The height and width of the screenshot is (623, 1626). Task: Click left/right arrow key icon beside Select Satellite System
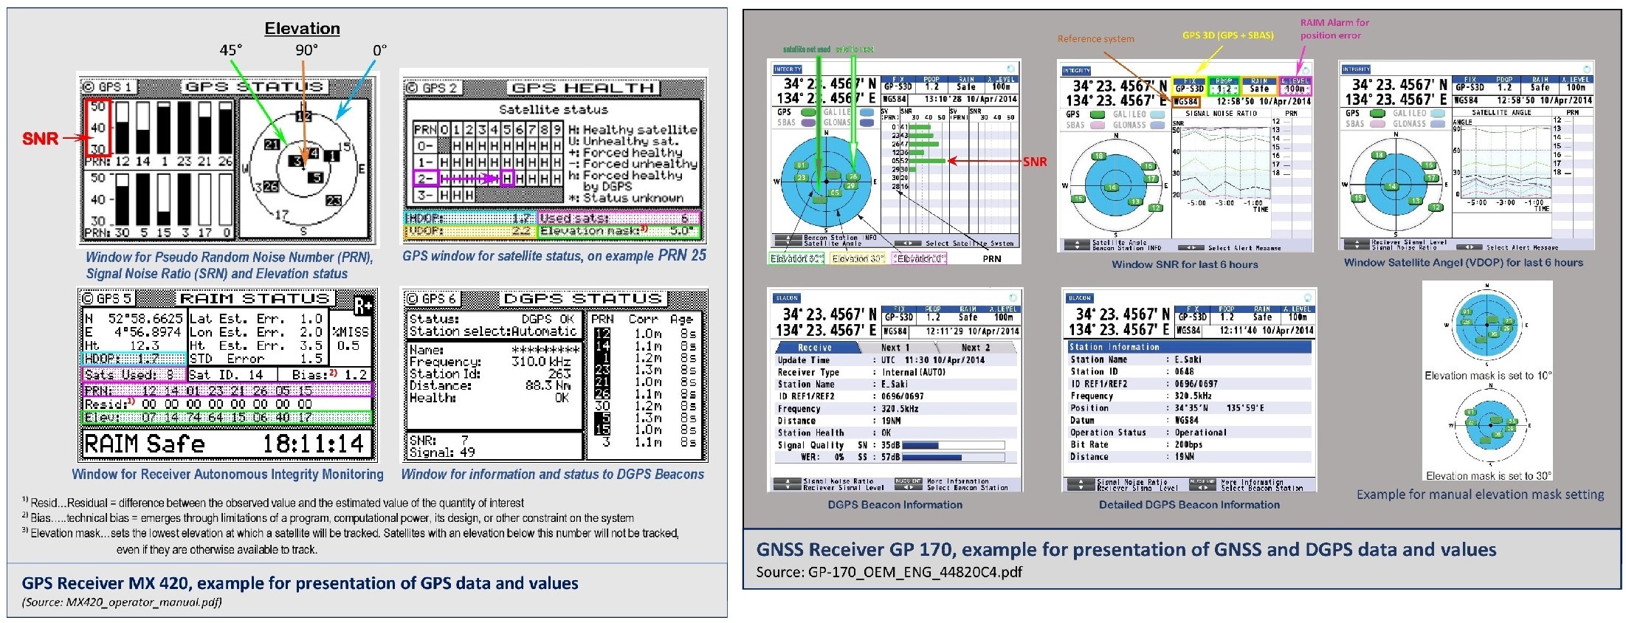pyautogui.click(x=907, y=243)
